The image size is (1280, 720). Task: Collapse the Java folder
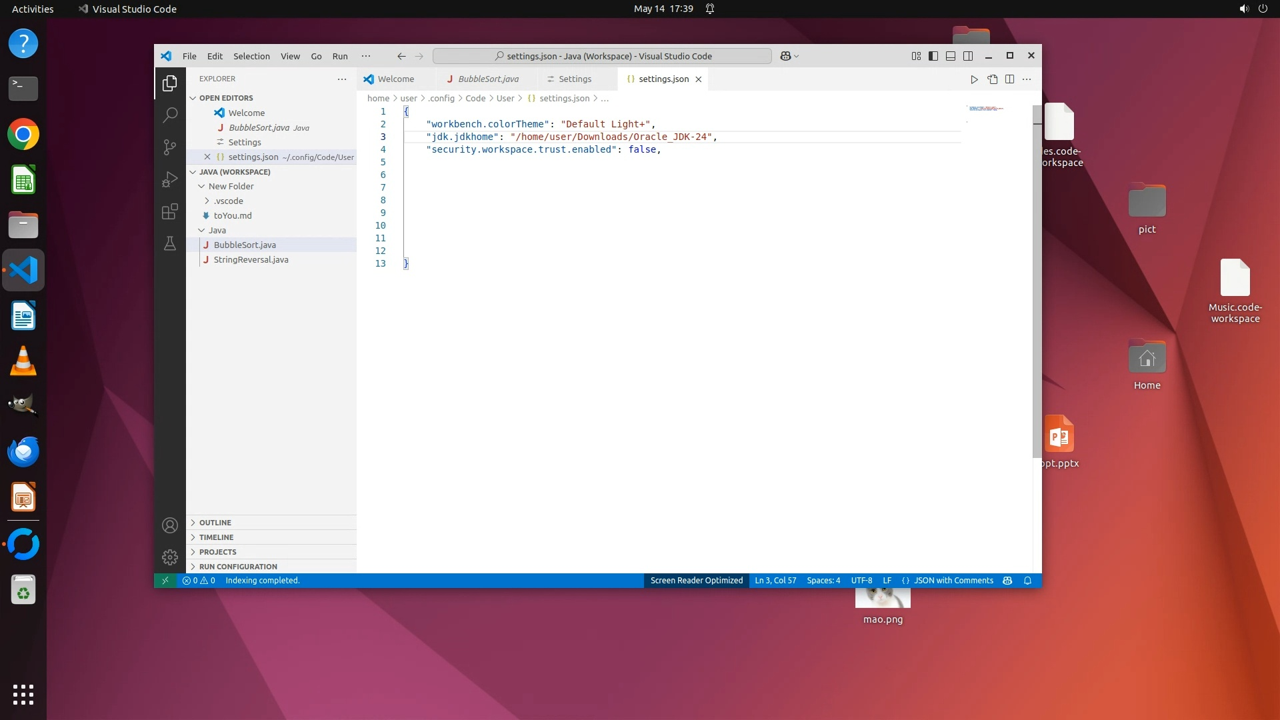(x=217, y=230)
